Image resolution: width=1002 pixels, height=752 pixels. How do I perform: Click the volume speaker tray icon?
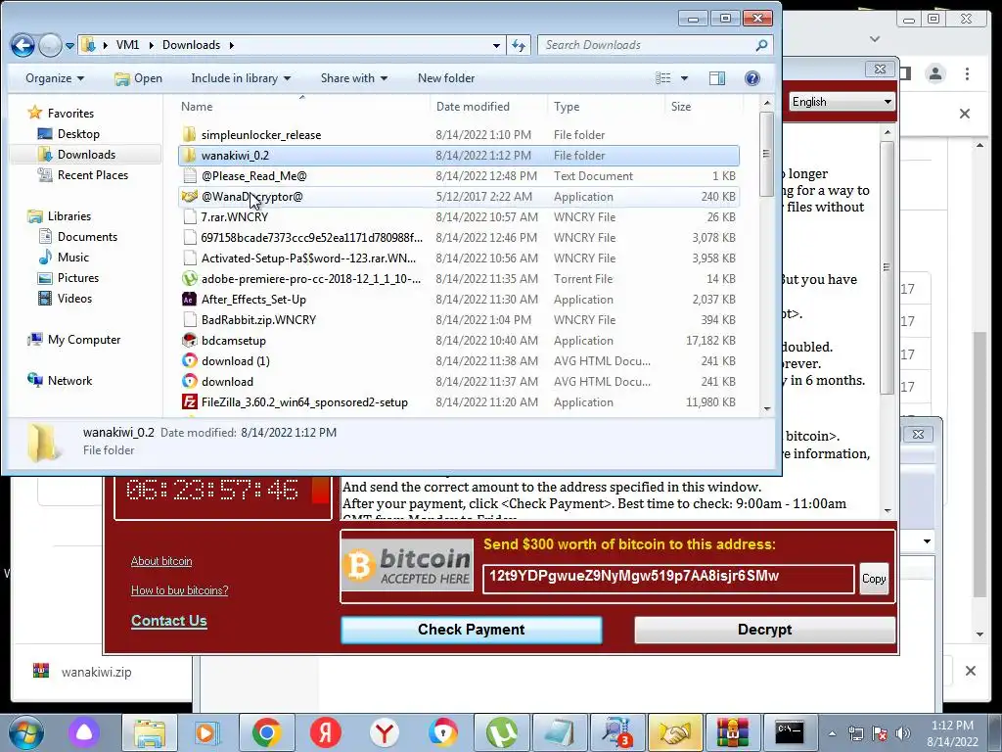tap(903, 733)
